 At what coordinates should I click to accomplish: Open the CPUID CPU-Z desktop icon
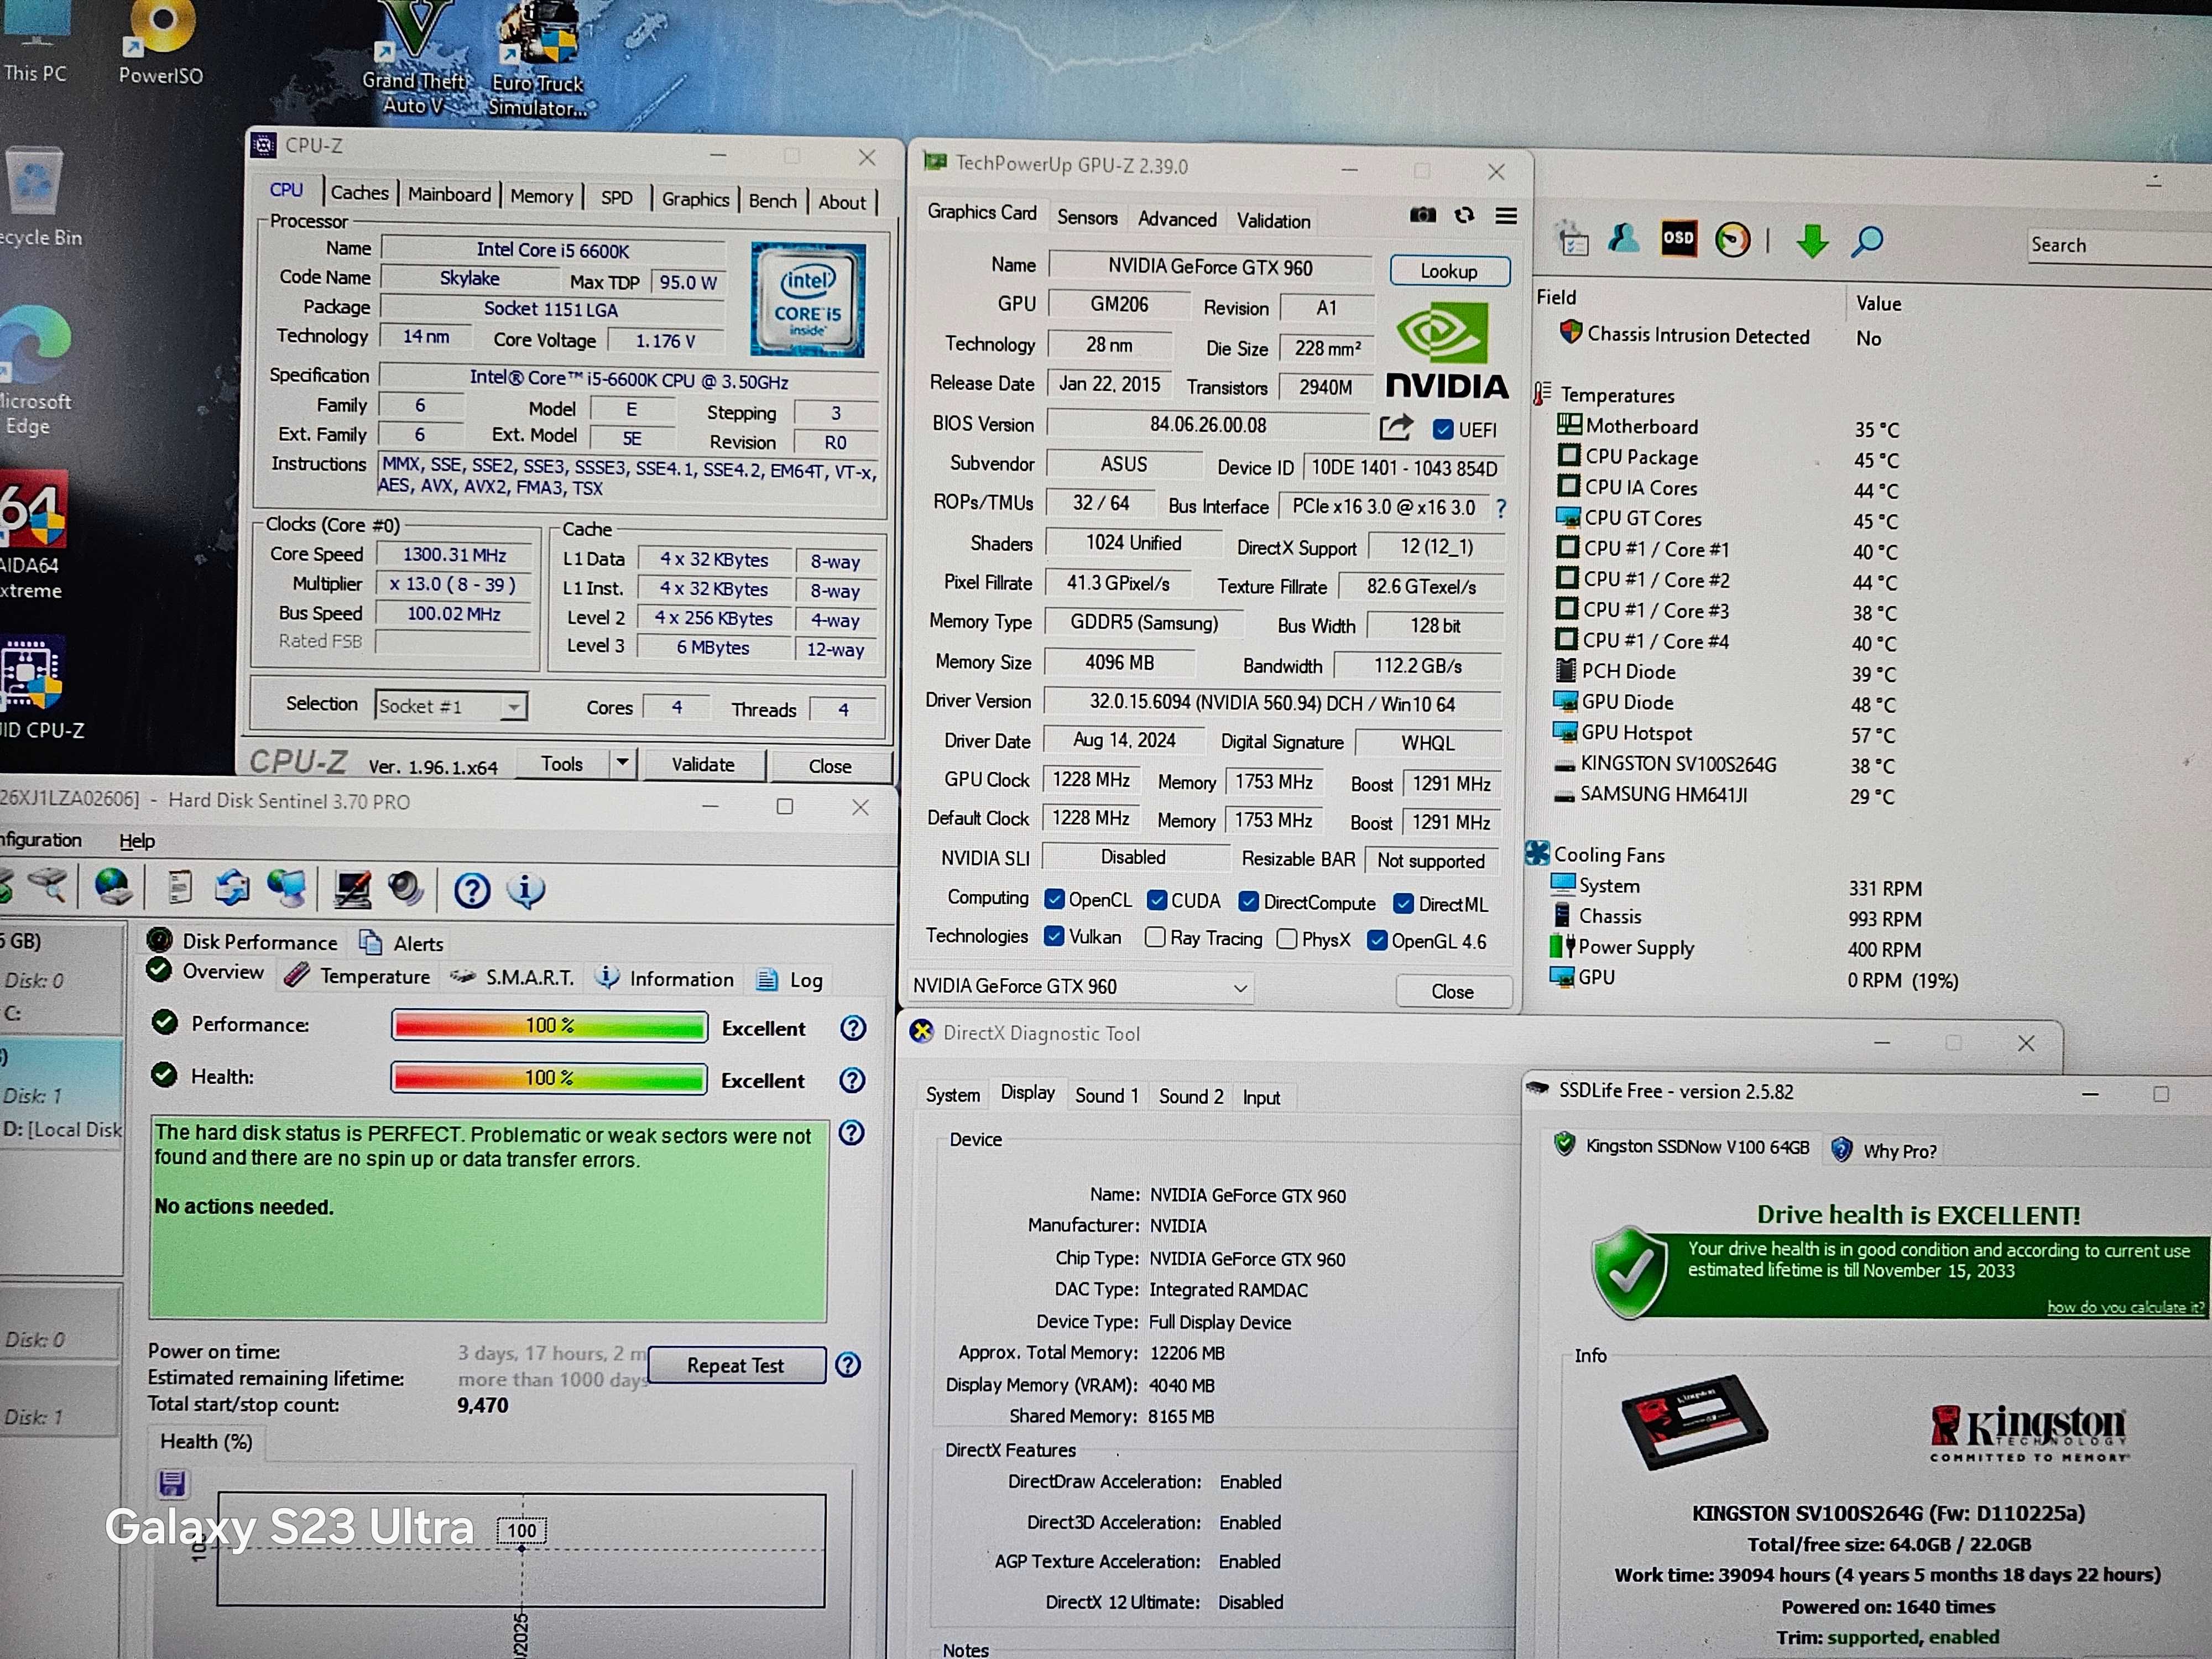click(x=38, y=688)
